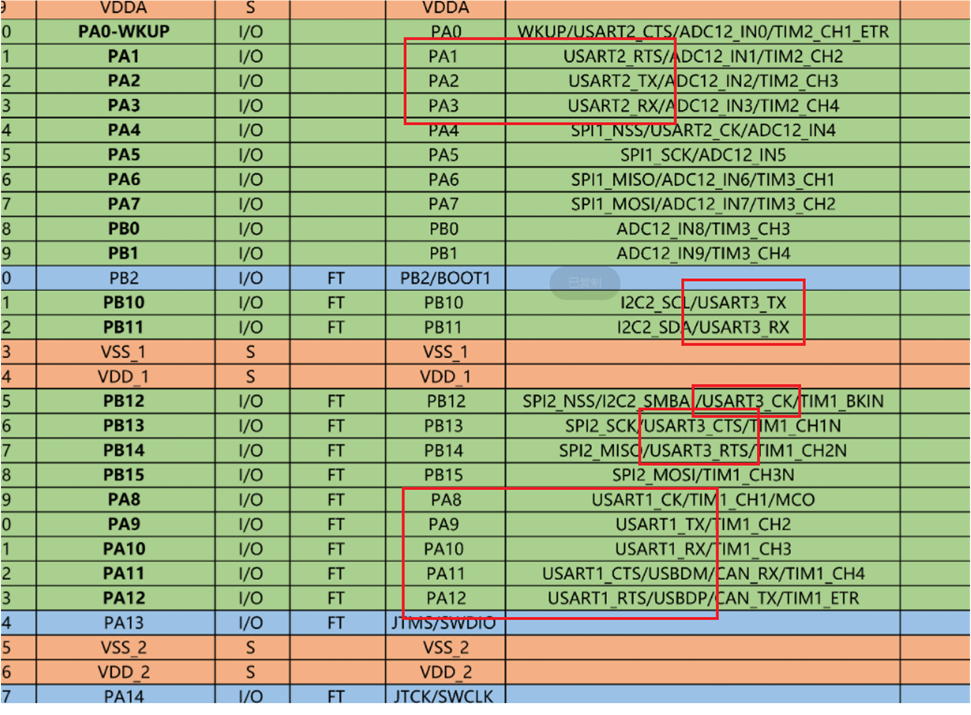971x715 pixels.
Task: Click the FT cell in the PB10 row
Action: tap(336, 303)
